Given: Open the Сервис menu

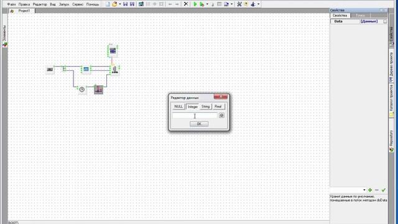Looking at the screenshot, I should pyautogui.click(x=78, y=4).
